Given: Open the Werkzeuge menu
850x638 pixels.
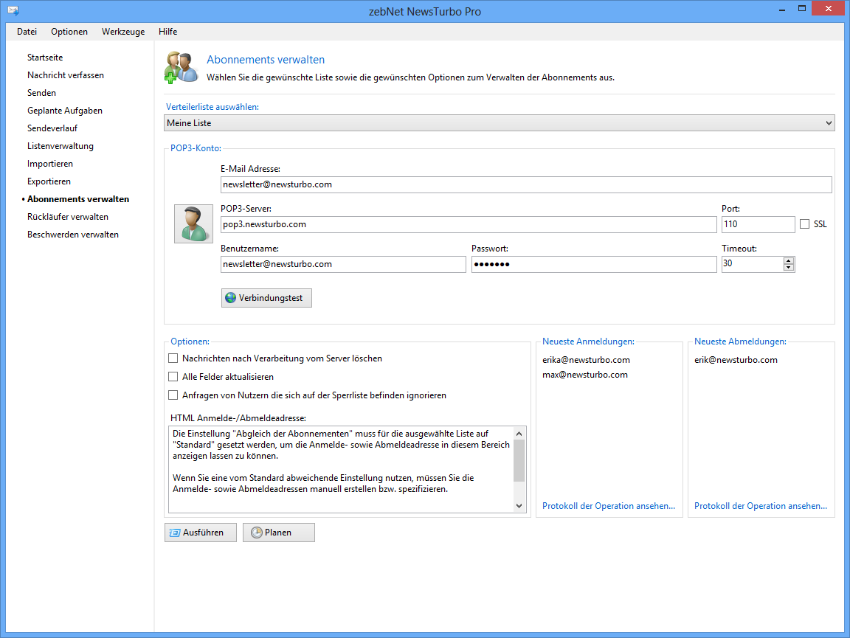Looking at the screenshot, I should (123, 32).
